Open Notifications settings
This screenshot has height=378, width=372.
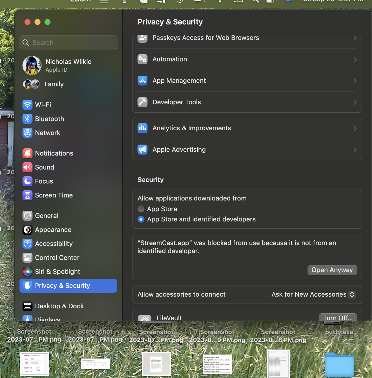point(54,153)
